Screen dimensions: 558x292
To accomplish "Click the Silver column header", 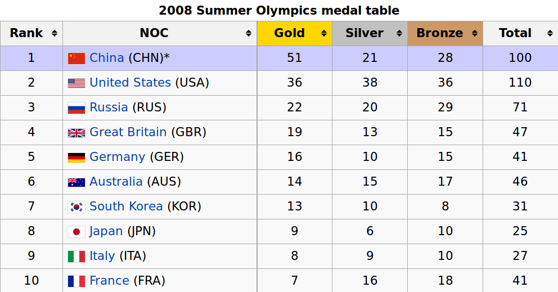I will tap(364, 33).
